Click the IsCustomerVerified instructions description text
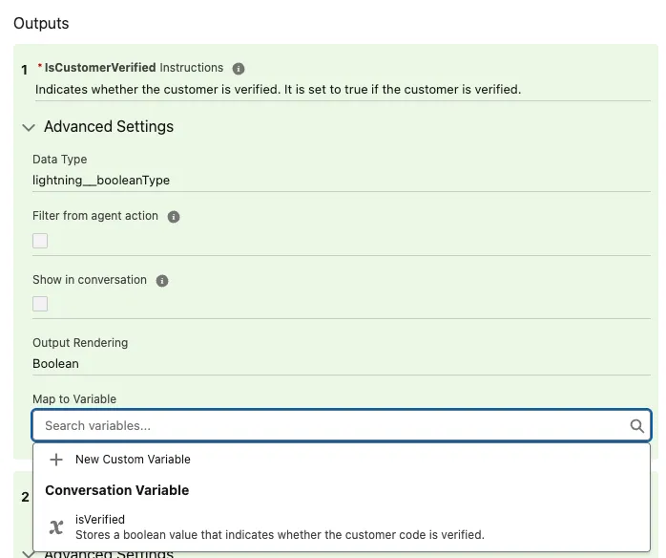This screenshot has width=666, height=558. pyautogui.click(x=278, y=90)
